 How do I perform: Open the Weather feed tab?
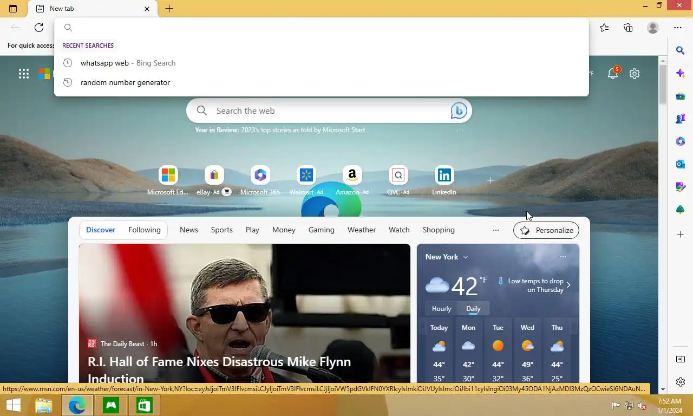pyautogui.click(x=362, y=230)
